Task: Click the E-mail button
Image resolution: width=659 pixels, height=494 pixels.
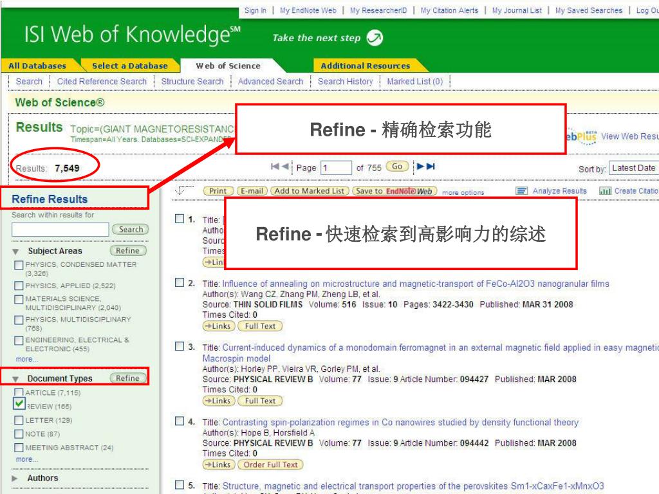Action: pos(252,190)
